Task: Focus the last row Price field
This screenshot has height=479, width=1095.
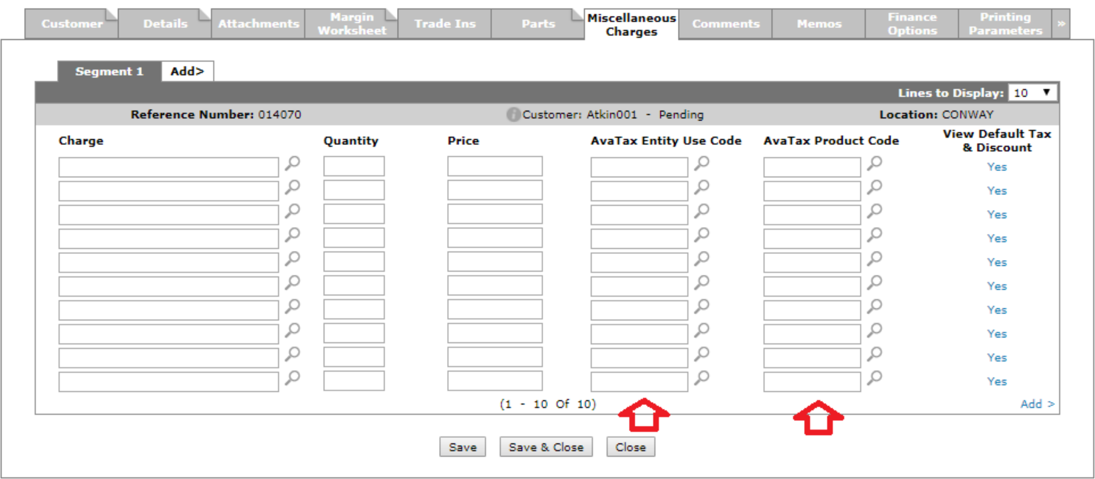Action: [x=495, y=381]
